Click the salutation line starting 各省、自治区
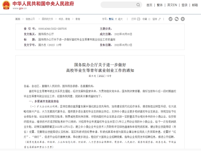 point(59,86)
